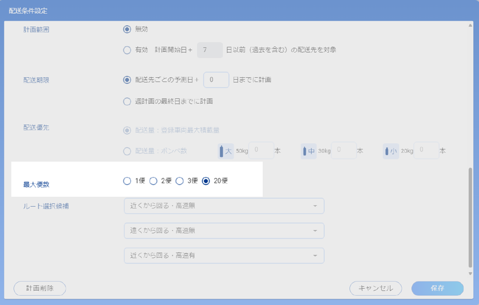Click the 計画範囲 label

pyautogui.click(x=36, y=30)
